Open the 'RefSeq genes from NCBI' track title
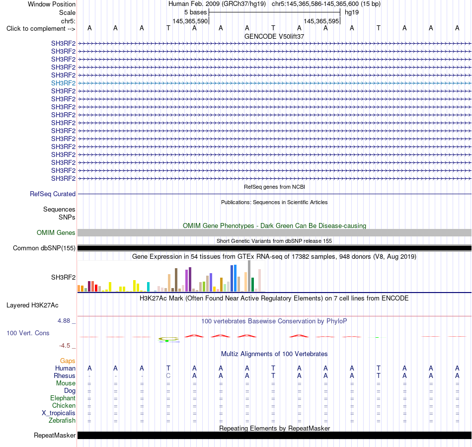472x447 pixels. tap(274, 187)
